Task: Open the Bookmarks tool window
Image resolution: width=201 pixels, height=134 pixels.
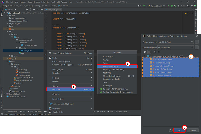Action: 2,92
